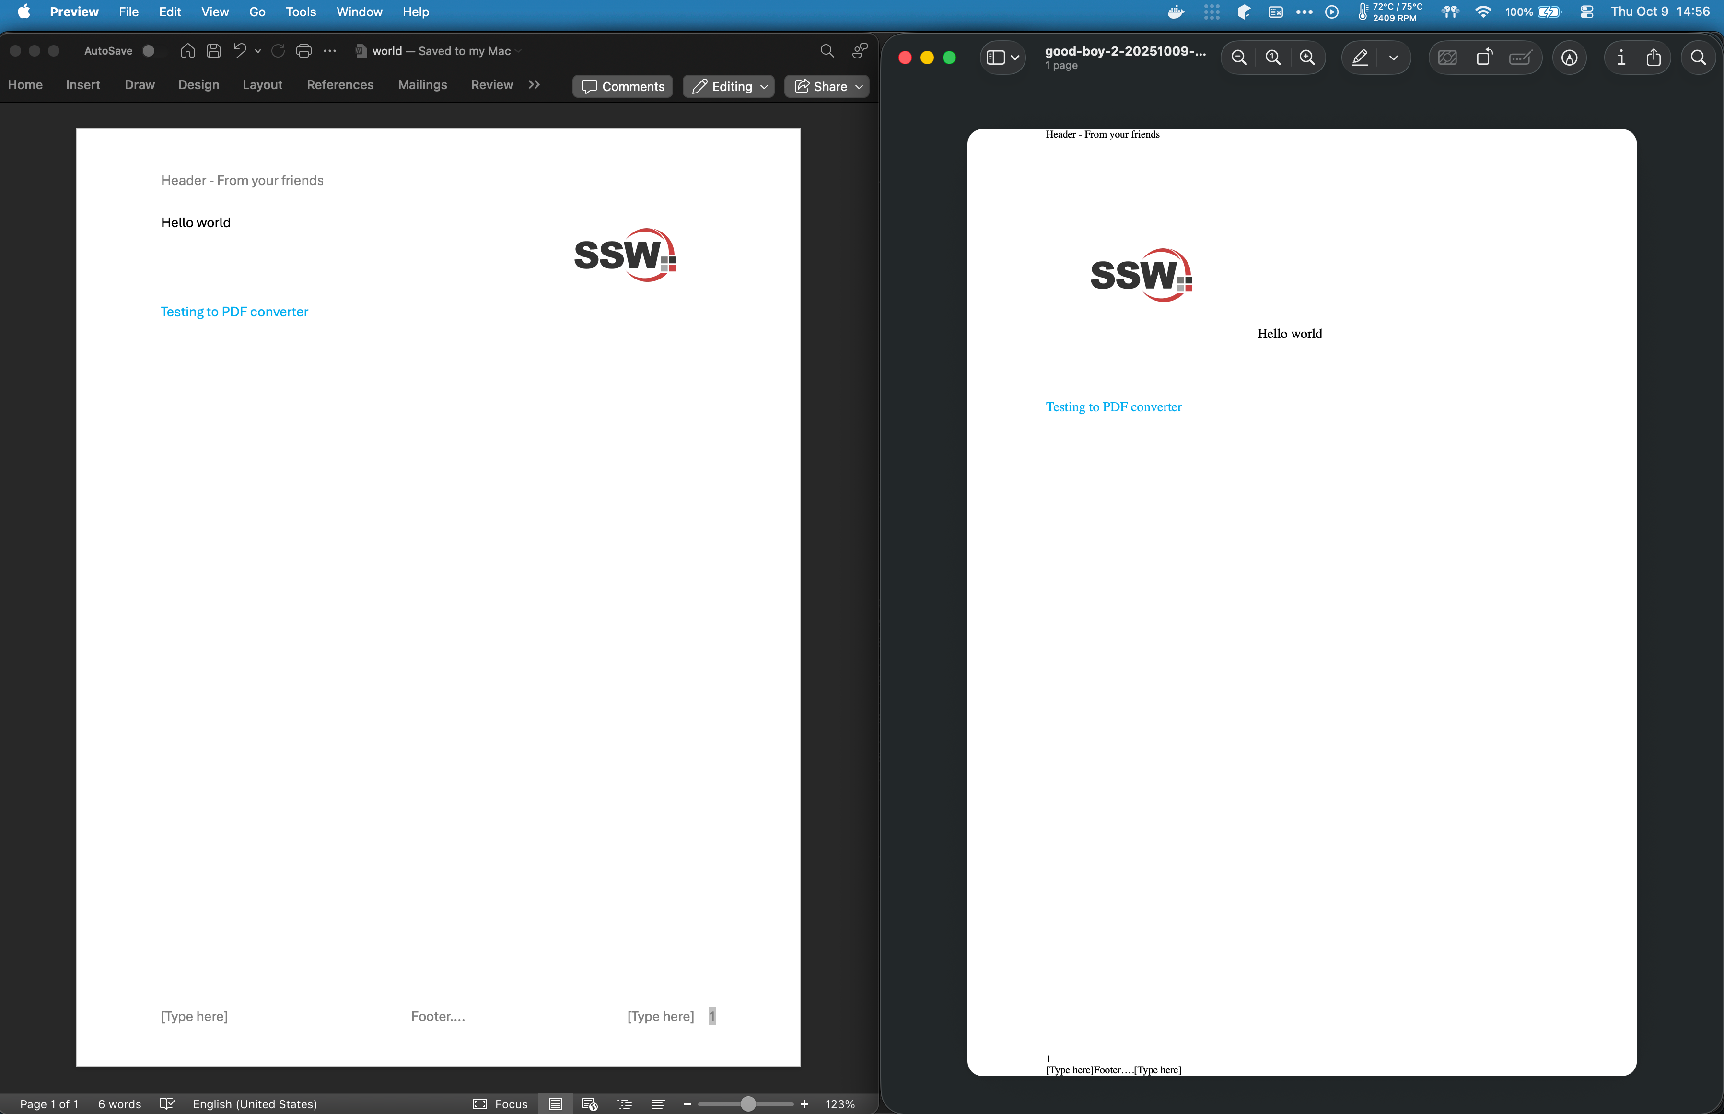
Task: Click the Word zoom slider handle
Action: point(748,1104)
